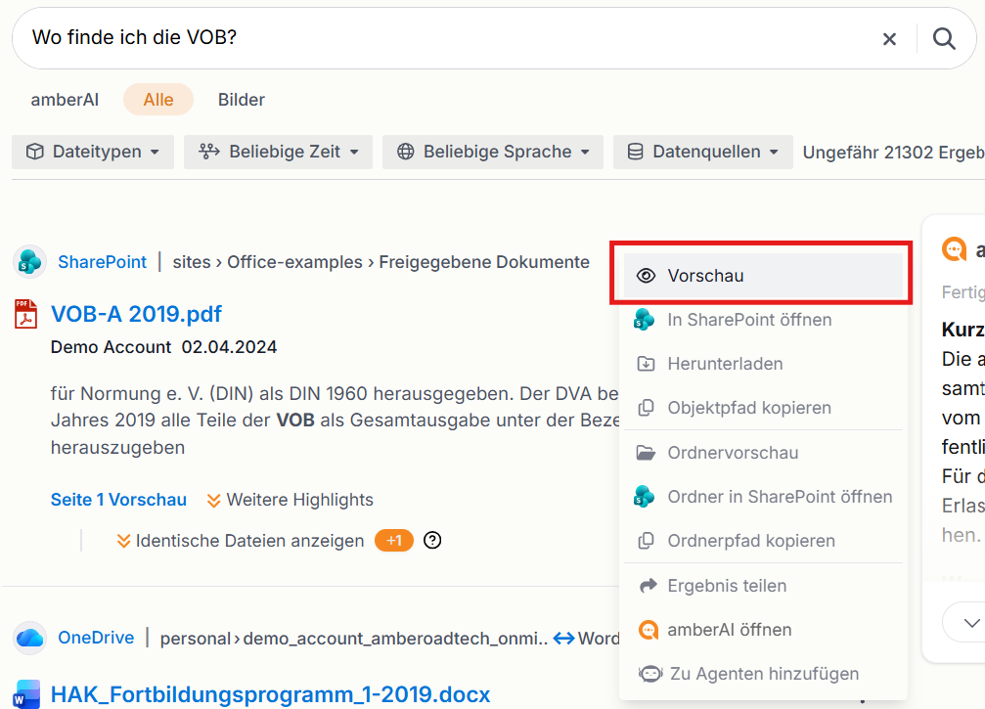Clear the search query with the X icon

(889, 39)
